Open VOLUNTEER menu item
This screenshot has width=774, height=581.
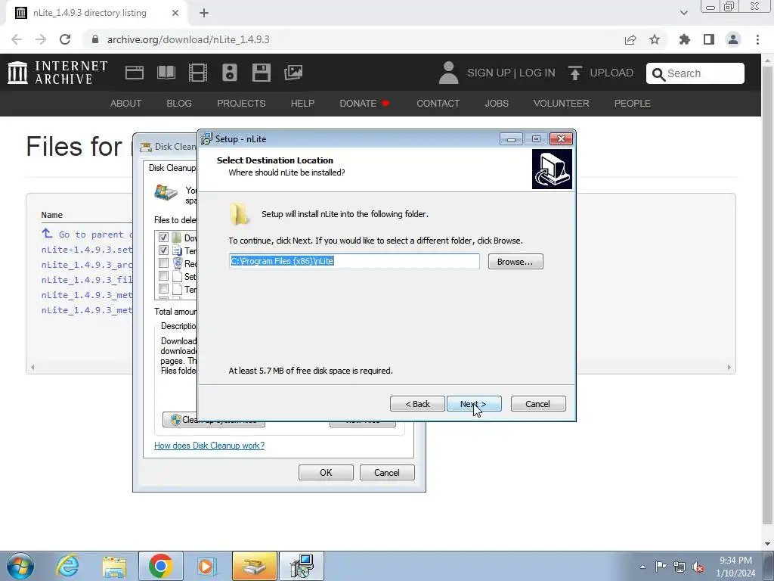pos(562,103)
